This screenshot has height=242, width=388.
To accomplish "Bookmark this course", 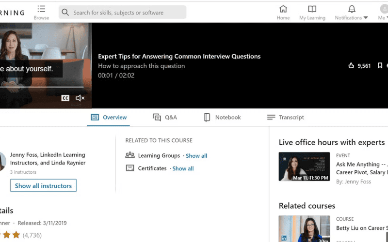I will (380, 65).
